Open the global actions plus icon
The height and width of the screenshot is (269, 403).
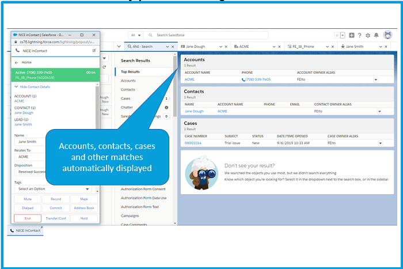coord(352,36)
